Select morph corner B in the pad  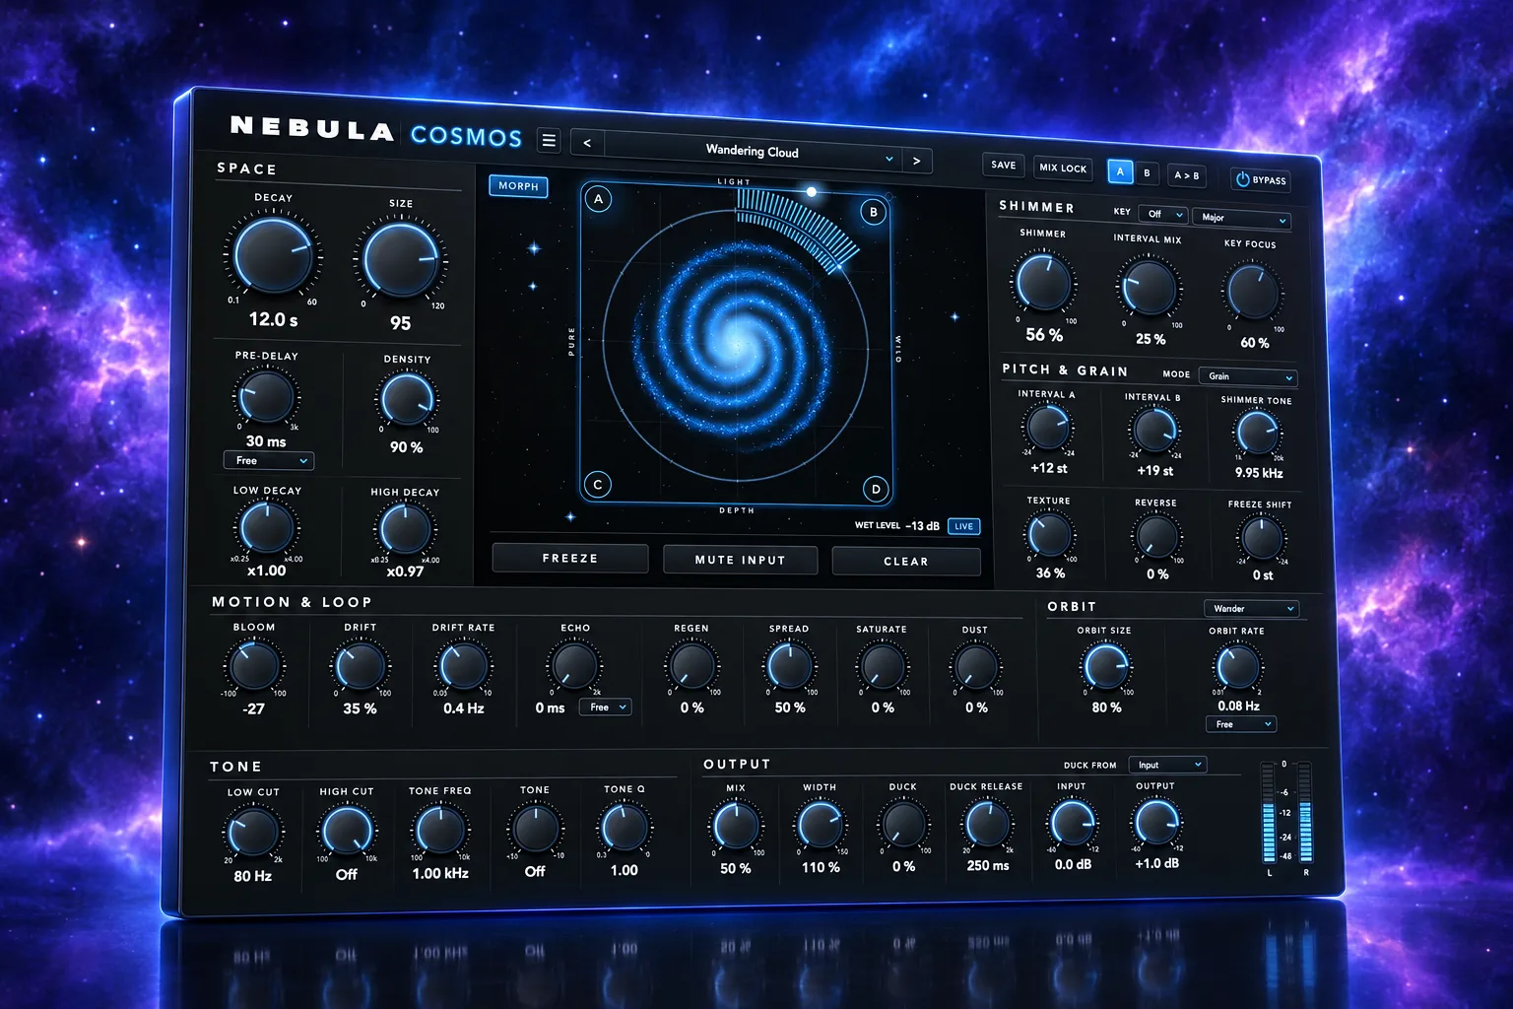[874, 212]
